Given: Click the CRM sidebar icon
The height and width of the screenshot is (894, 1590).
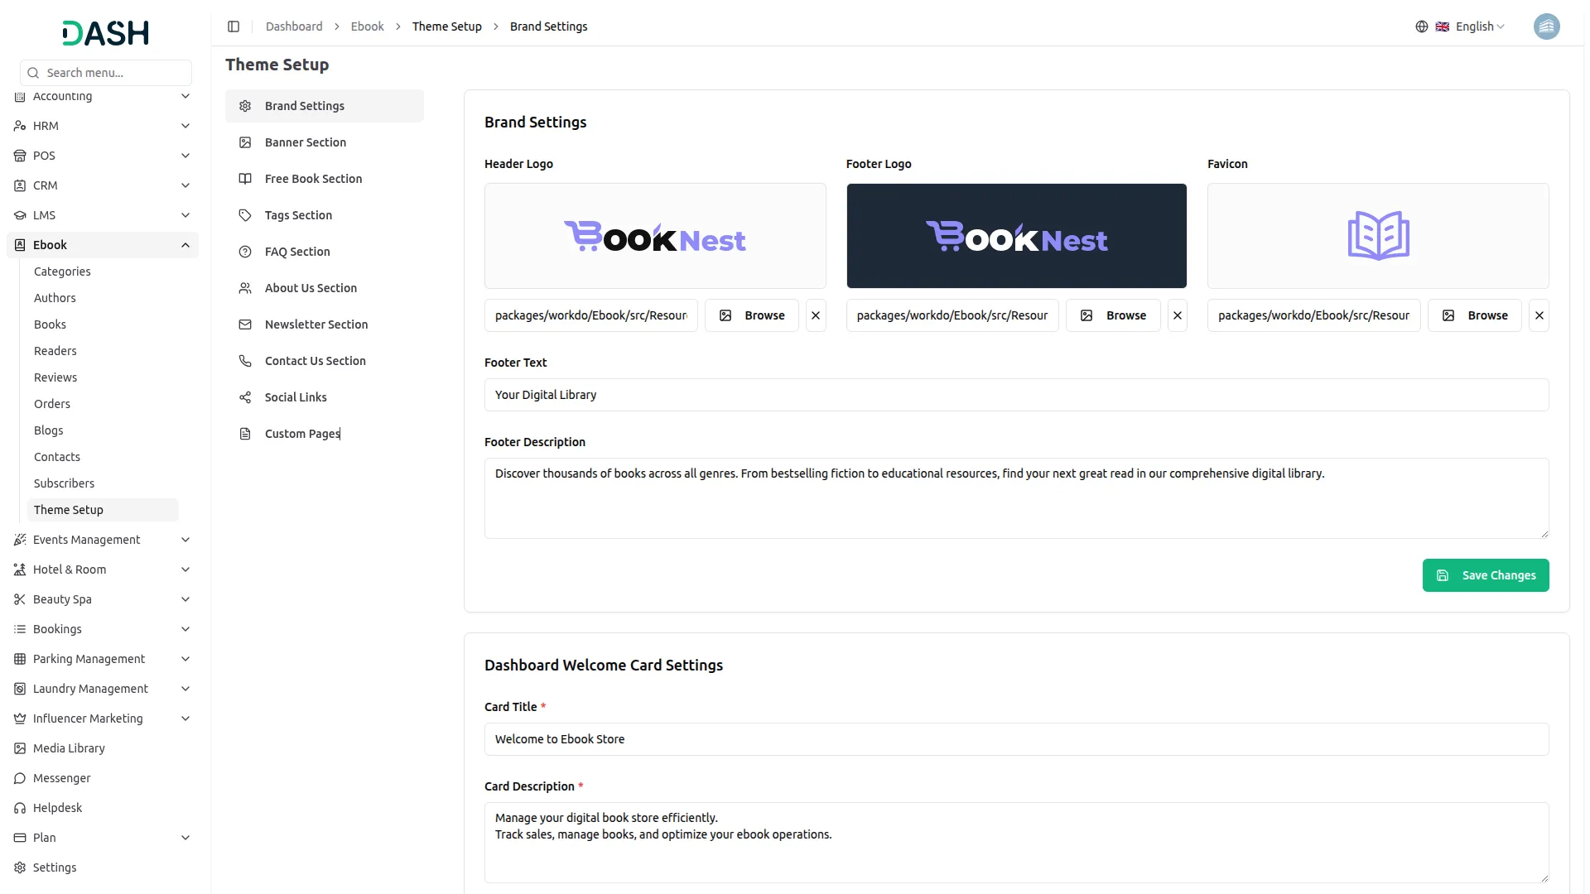Looking at the screenshot, I should 20,185.
